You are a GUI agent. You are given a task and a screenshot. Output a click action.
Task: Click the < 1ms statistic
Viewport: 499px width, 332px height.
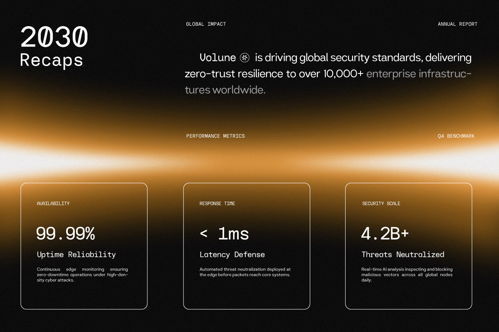[224, 234]
